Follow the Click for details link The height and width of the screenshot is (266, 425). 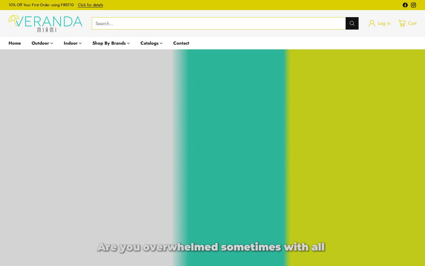(91, 5)
